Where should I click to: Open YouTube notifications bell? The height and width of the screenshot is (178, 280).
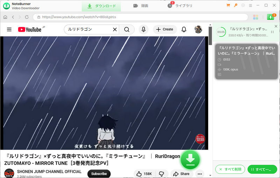click(184, 29)
